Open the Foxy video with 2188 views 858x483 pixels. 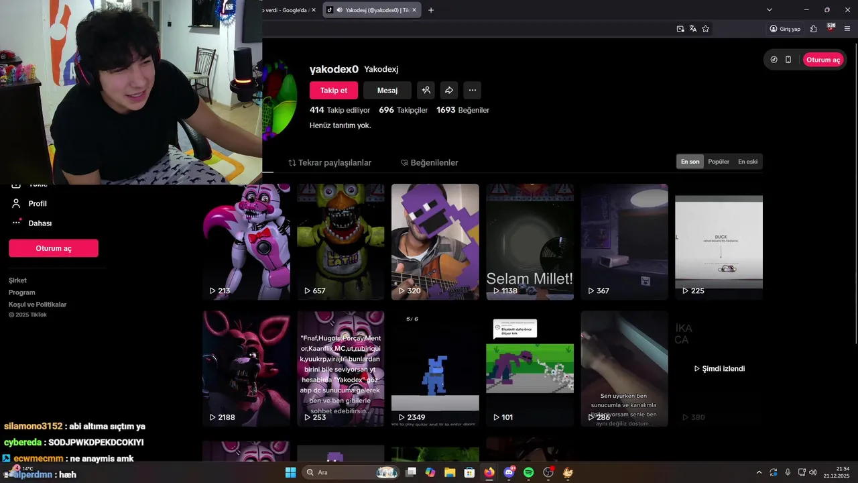[x=246, y=368]
